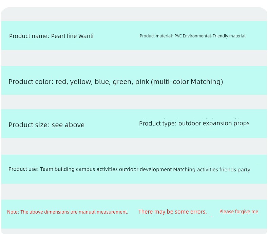The image size is (268, 234).
Task: Click 'outdoor development' in product use row
Action: [145, 169]
